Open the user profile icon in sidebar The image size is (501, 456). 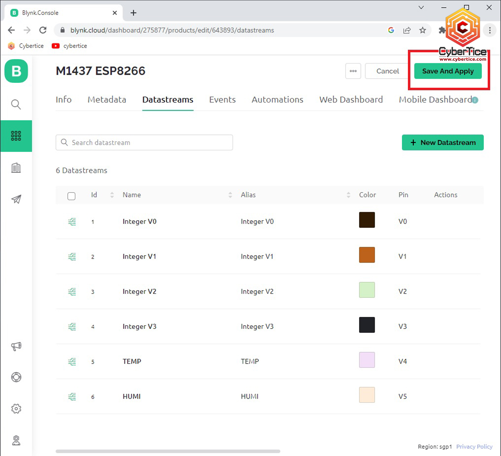tap(16, 440)
